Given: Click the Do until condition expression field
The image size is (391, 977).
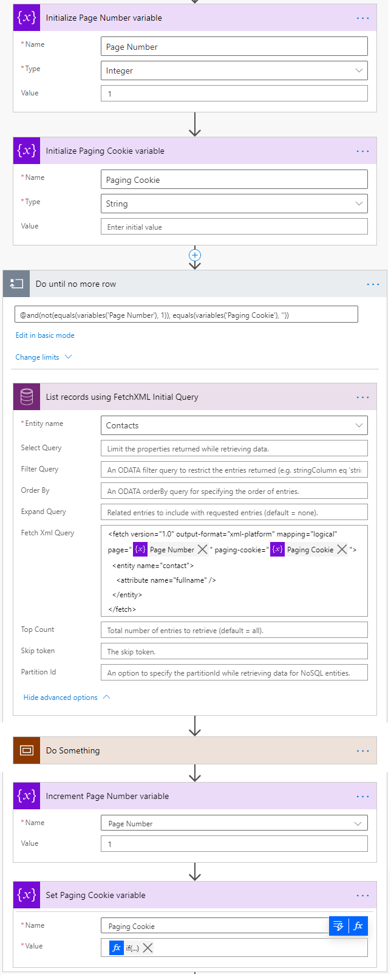Looking at the screenshot, I should [x=186, y=315].
